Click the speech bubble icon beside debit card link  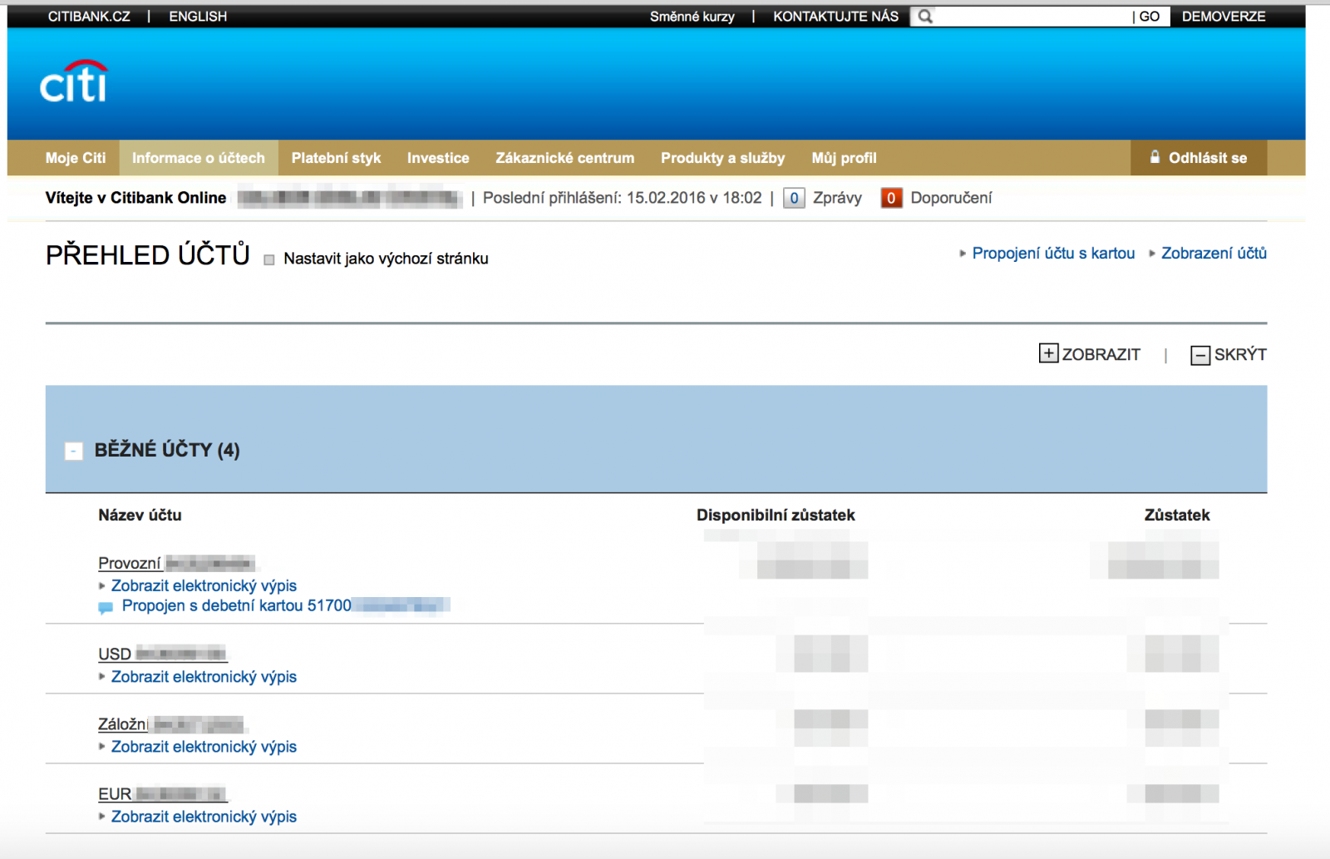pos(106,608)
